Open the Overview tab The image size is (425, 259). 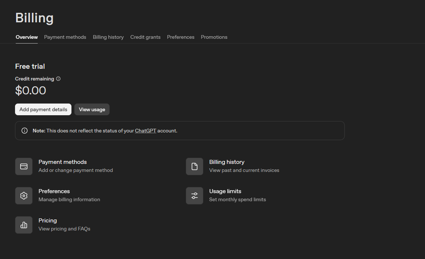coord(26,37)
